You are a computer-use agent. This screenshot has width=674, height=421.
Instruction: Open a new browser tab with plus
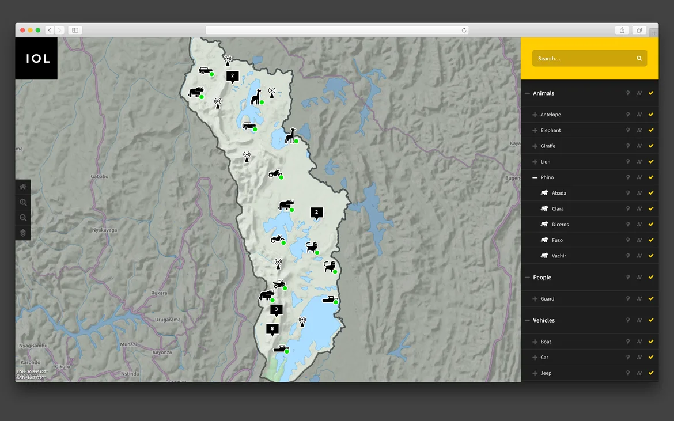coord(654,33)
